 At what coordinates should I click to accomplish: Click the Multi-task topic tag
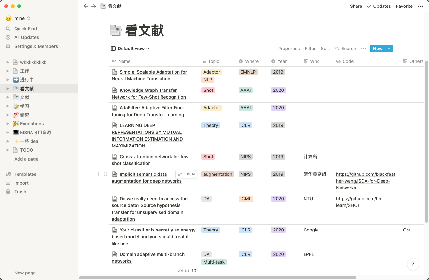point(214,262)
